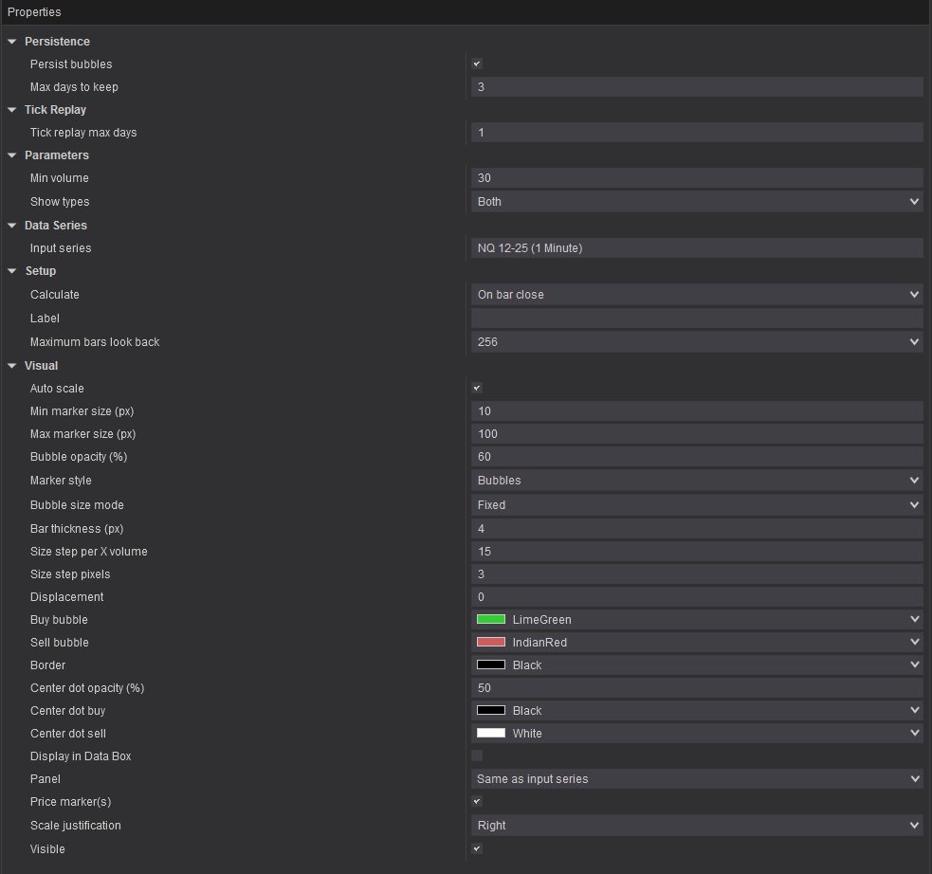The image size is (932, 874).
Task: Select the LimeGreen Buy bubble color swatch
Action: point(489,619)
